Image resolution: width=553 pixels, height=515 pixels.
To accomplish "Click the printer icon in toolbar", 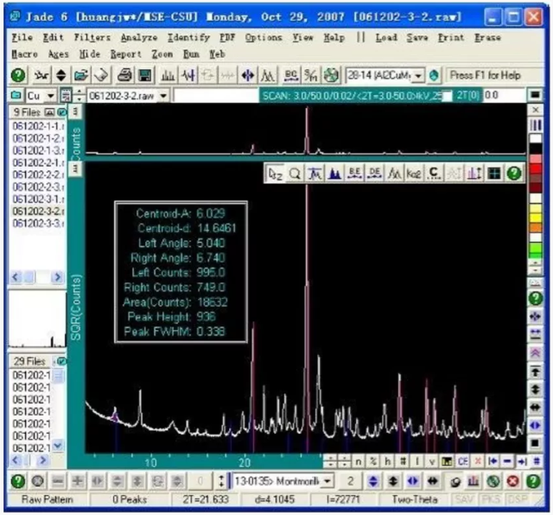I will tap(124, 75).
